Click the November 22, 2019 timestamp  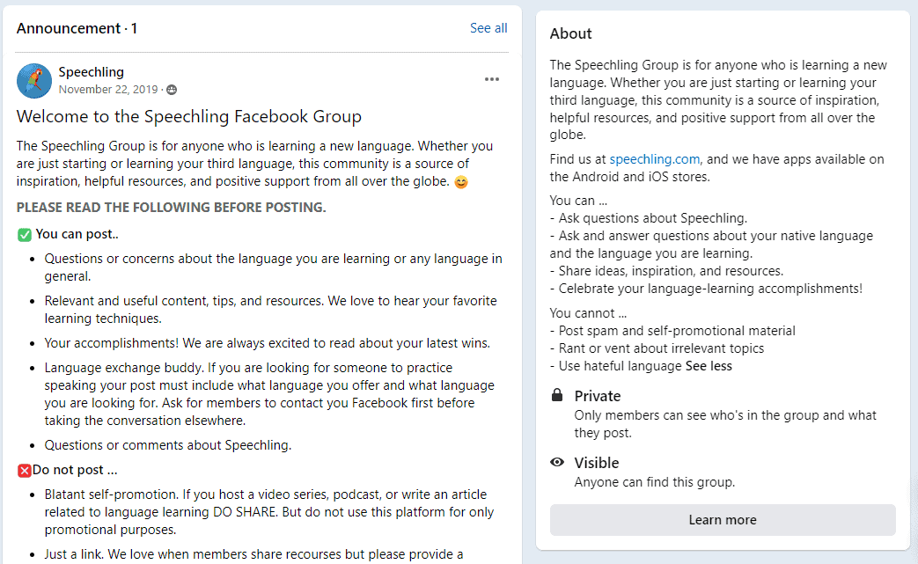point(105,90)
